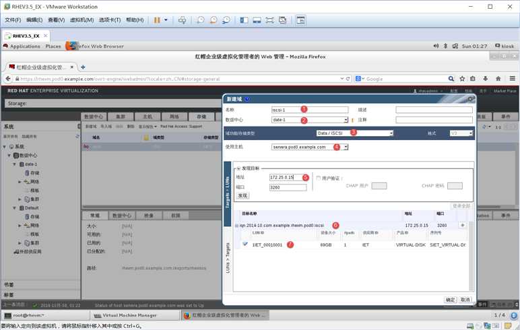Click the Places menu in GNOME panel
The width and height of the screenshot is (520, 330).
(53, 46)
